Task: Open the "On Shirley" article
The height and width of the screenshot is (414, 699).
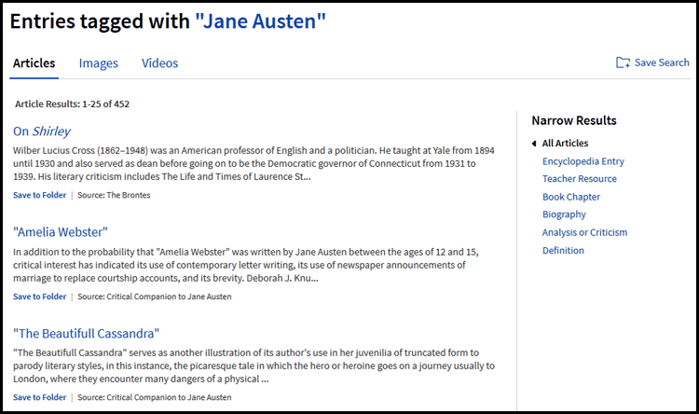Action: click(x=42, y=131)
